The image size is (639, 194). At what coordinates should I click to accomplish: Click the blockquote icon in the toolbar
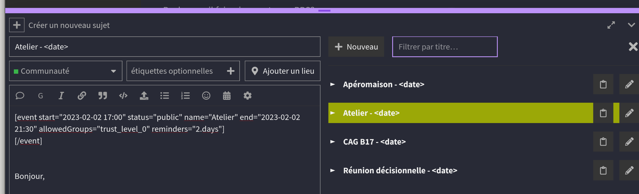[102, 96]
